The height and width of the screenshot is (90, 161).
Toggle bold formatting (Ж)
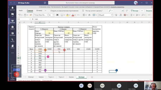(57, 15)
